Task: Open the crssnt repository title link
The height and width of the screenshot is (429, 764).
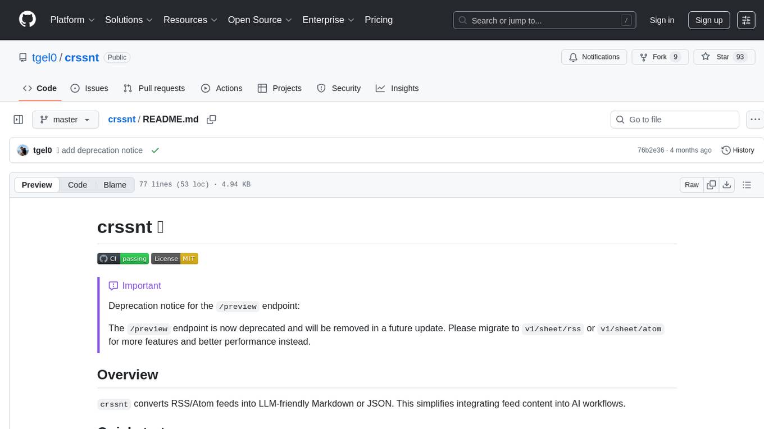Action: (x=82, y=57)
